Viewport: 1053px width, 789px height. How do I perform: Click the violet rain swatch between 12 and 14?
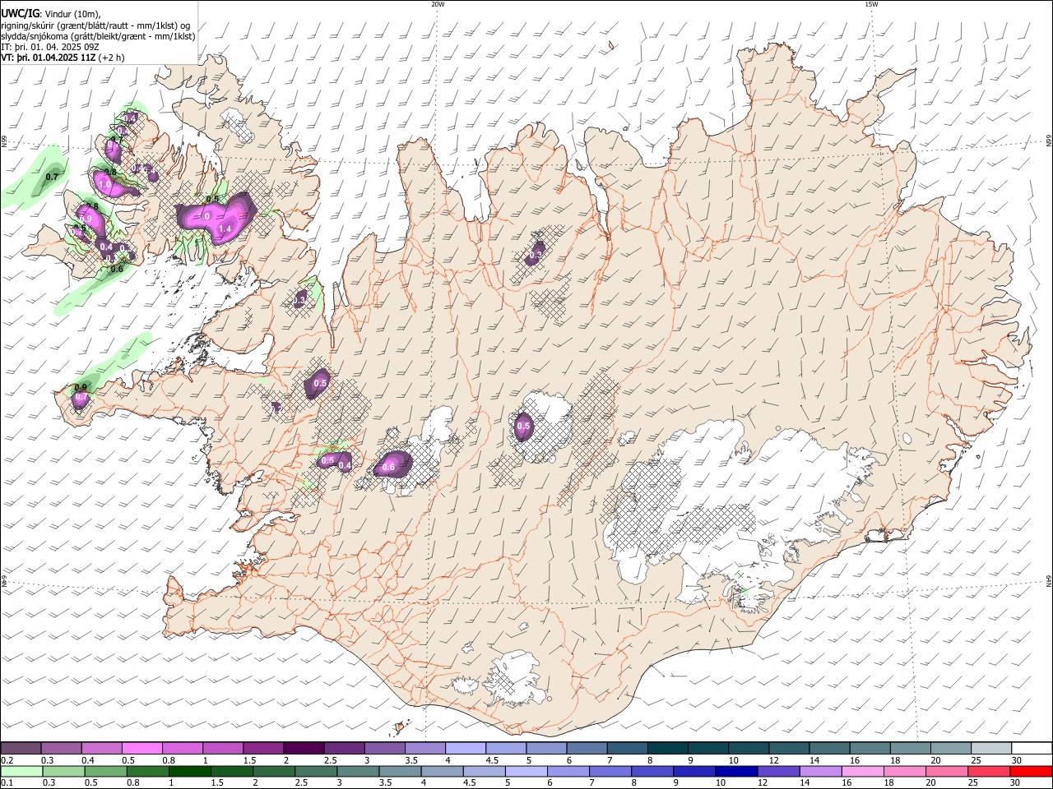[x=778, y=772]
